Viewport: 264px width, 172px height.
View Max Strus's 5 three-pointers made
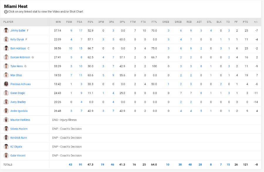[x=103, y=75]
